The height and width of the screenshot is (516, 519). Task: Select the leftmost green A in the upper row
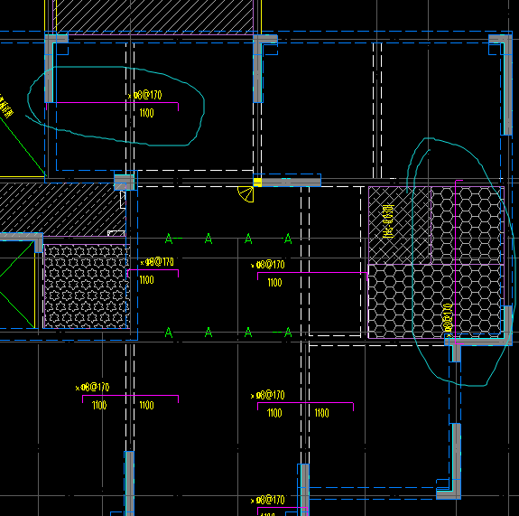click(x=169, y=239)
